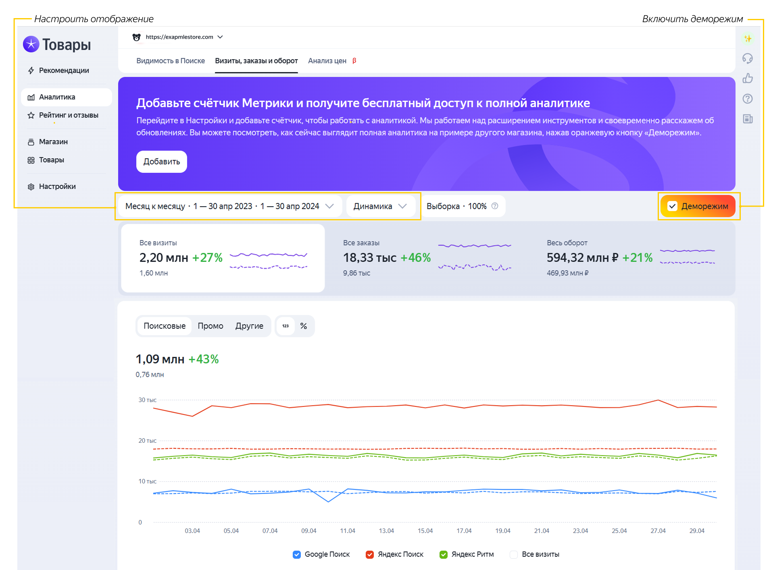Click the news icon in right sidebar
This screenshot has height=570, width=771.
748,119
